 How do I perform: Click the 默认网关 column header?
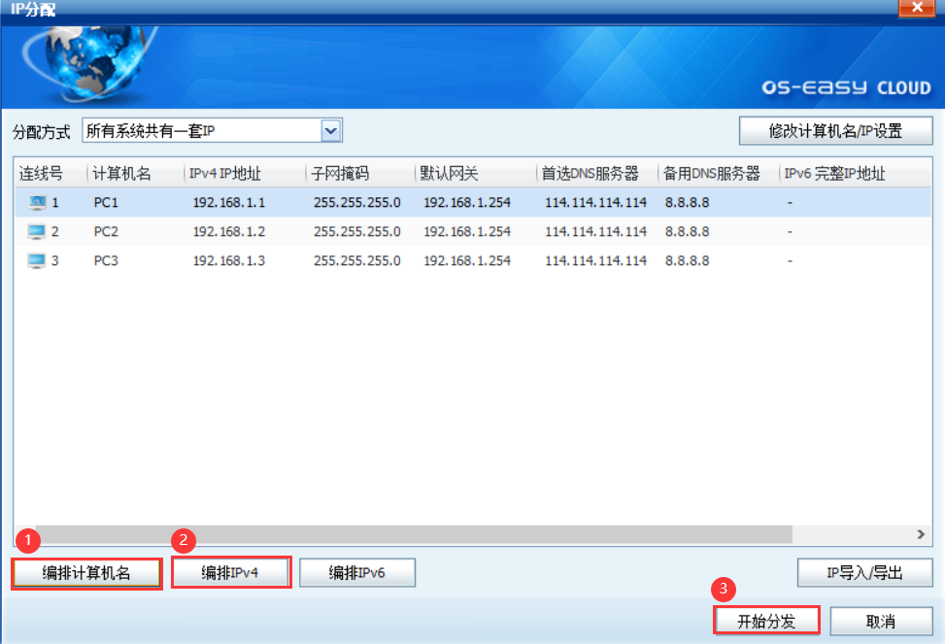tap(449, 174)
